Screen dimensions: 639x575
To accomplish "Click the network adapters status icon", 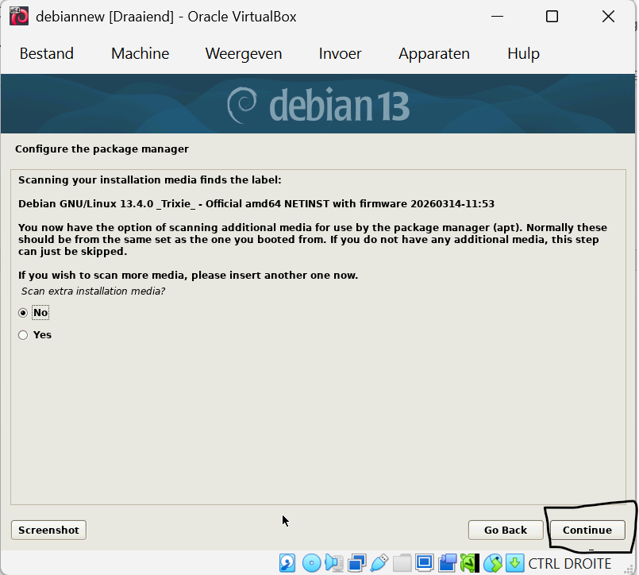I will pyautogui.click(x=356, y=563).
